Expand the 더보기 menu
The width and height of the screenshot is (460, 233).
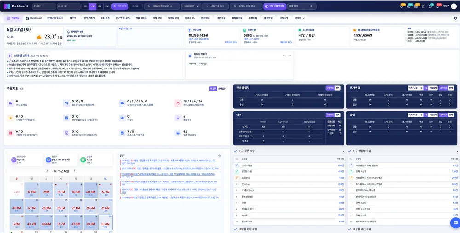(x=299, y=18)
